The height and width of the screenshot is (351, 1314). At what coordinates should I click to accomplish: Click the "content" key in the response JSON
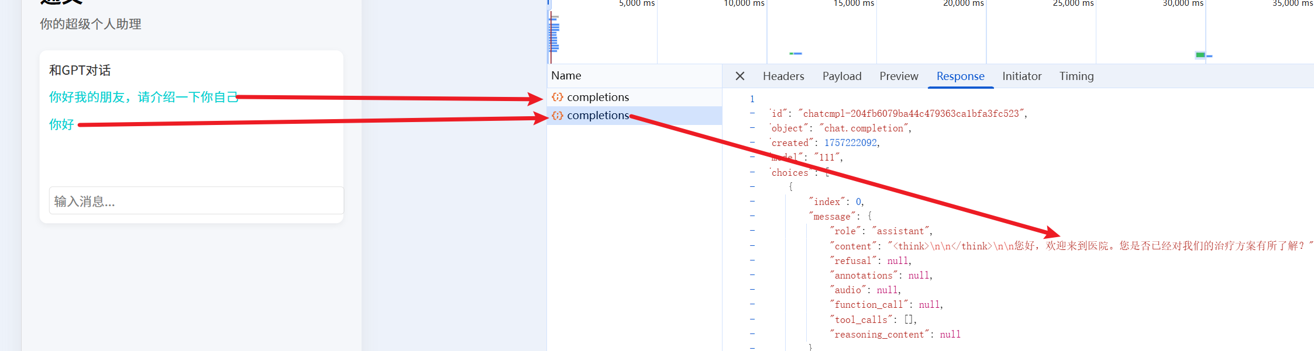[853, 246]
